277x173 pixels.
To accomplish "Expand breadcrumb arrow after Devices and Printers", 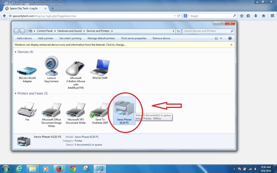I will point(112,31).
